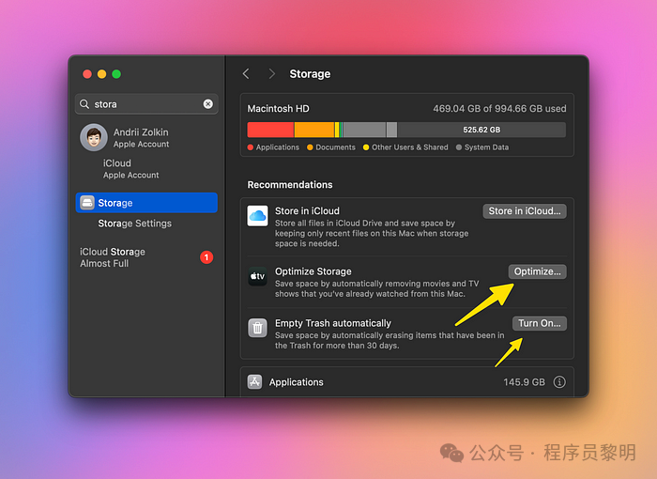Clear the search field with the x icon

[x=207, y=104]
